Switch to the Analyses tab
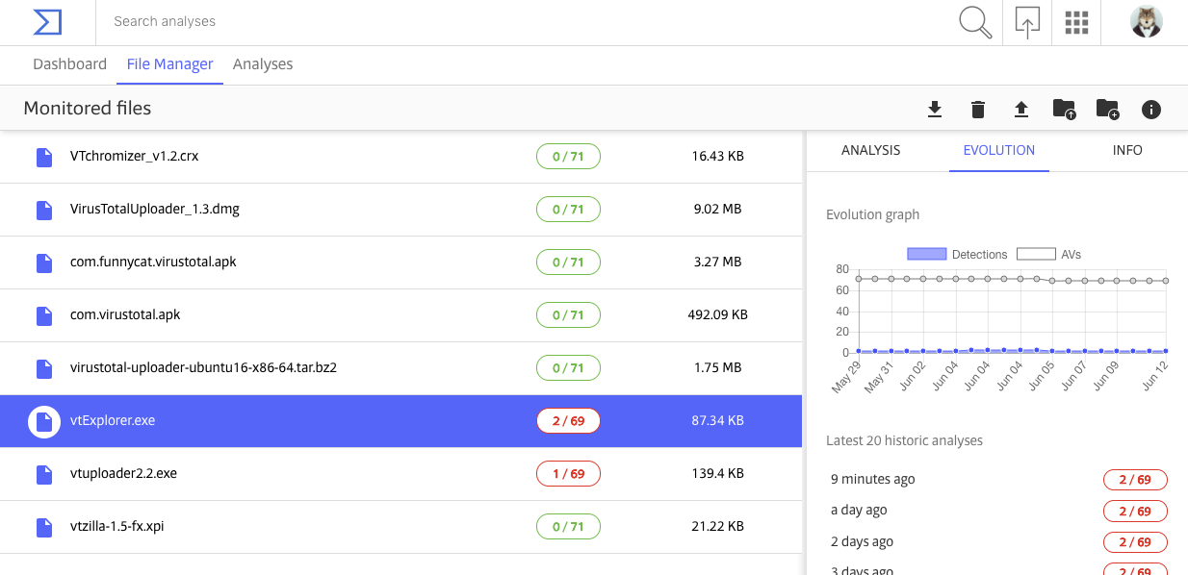The image size is (1188, 575). (x=263, y=64)
